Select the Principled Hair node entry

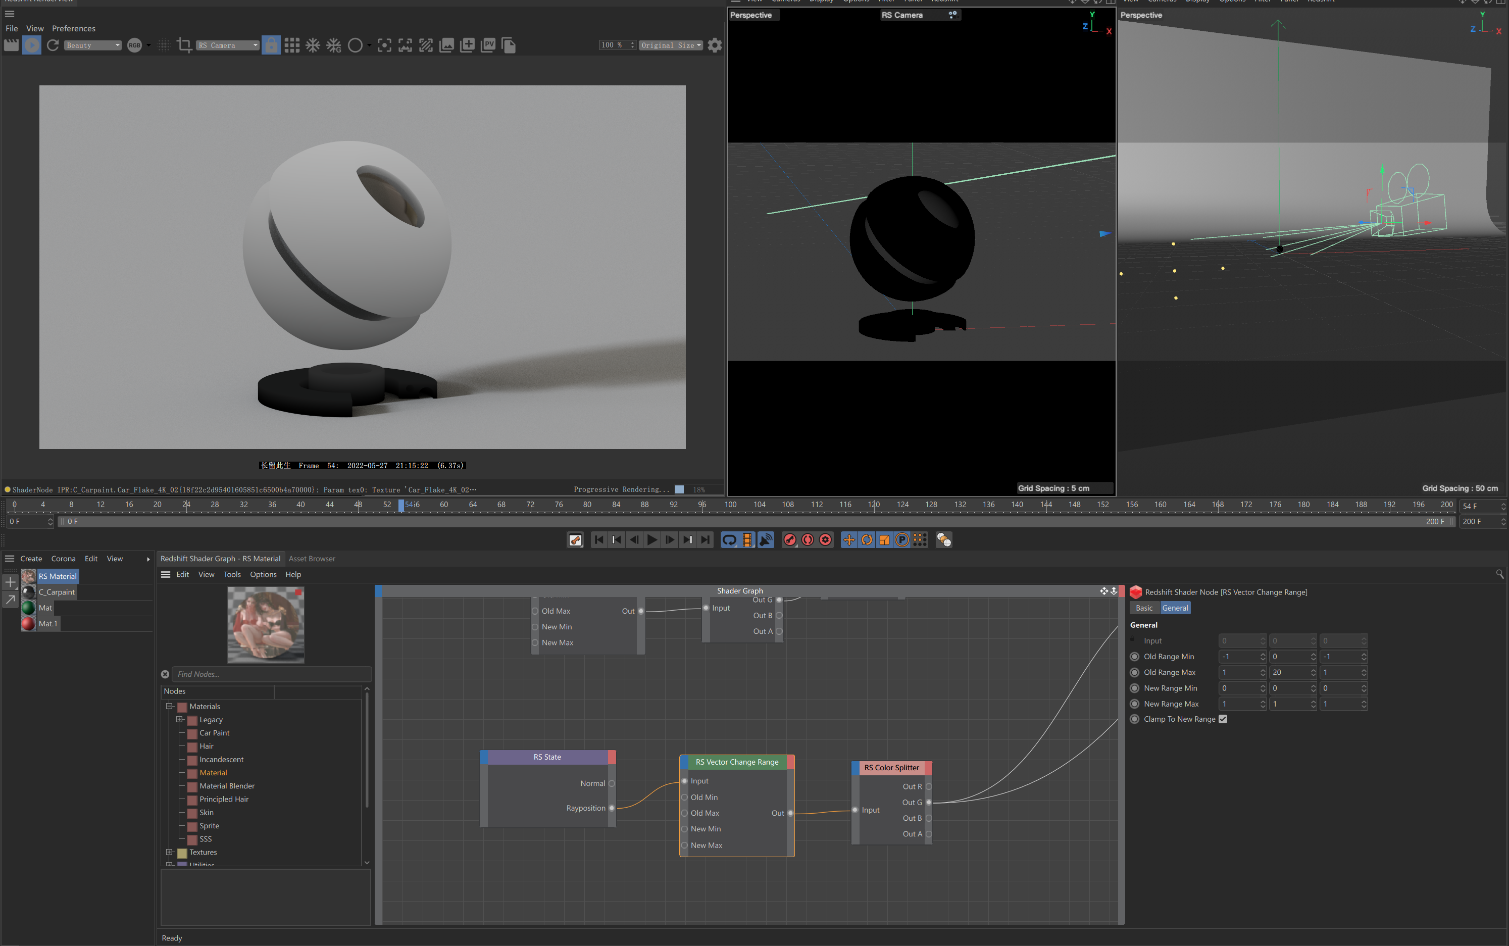[x=223, y=800]
